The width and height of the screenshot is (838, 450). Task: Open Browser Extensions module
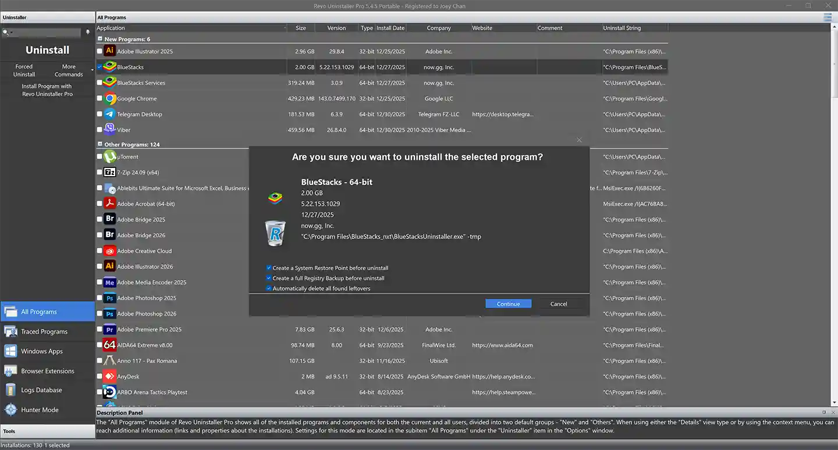(x=47, y=371)
